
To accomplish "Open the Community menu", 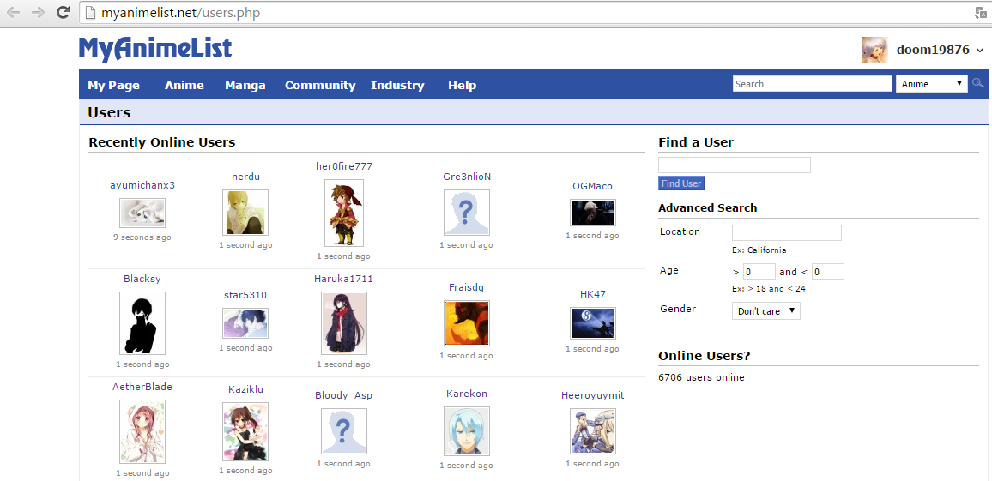I will tap(320, 86).
